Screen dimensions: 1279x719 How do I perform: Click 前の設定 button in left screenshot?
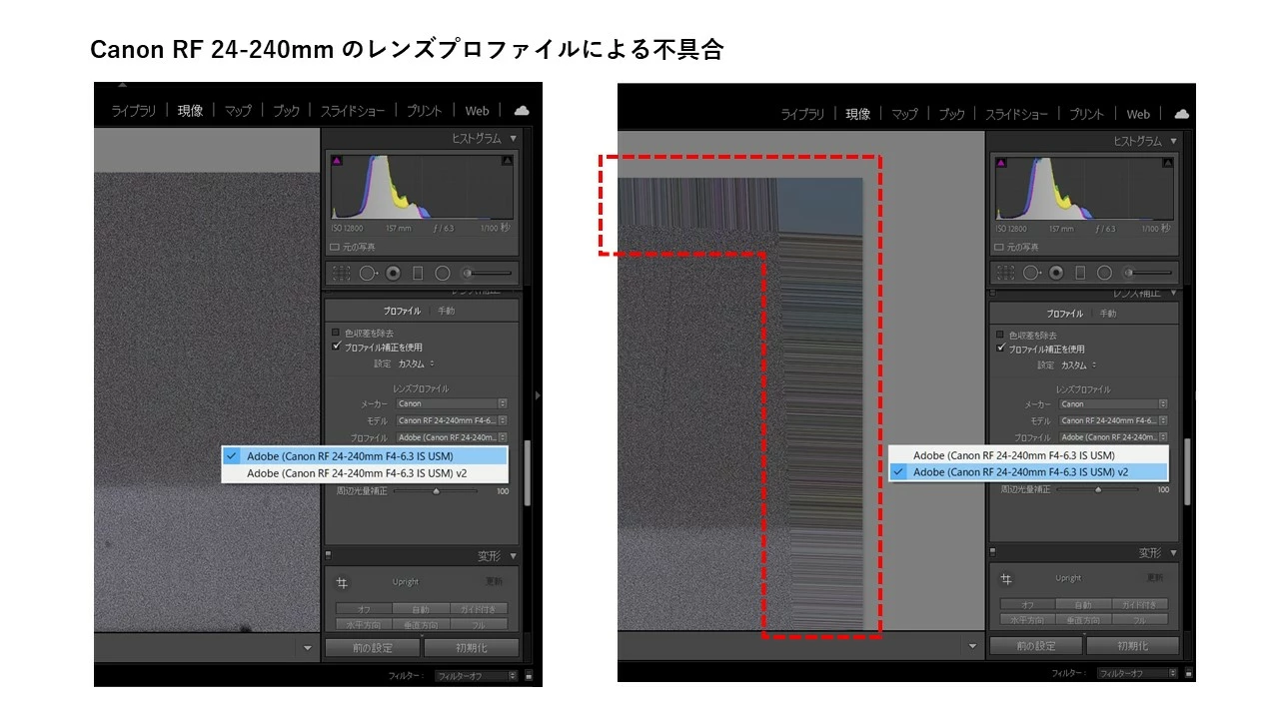373,648
